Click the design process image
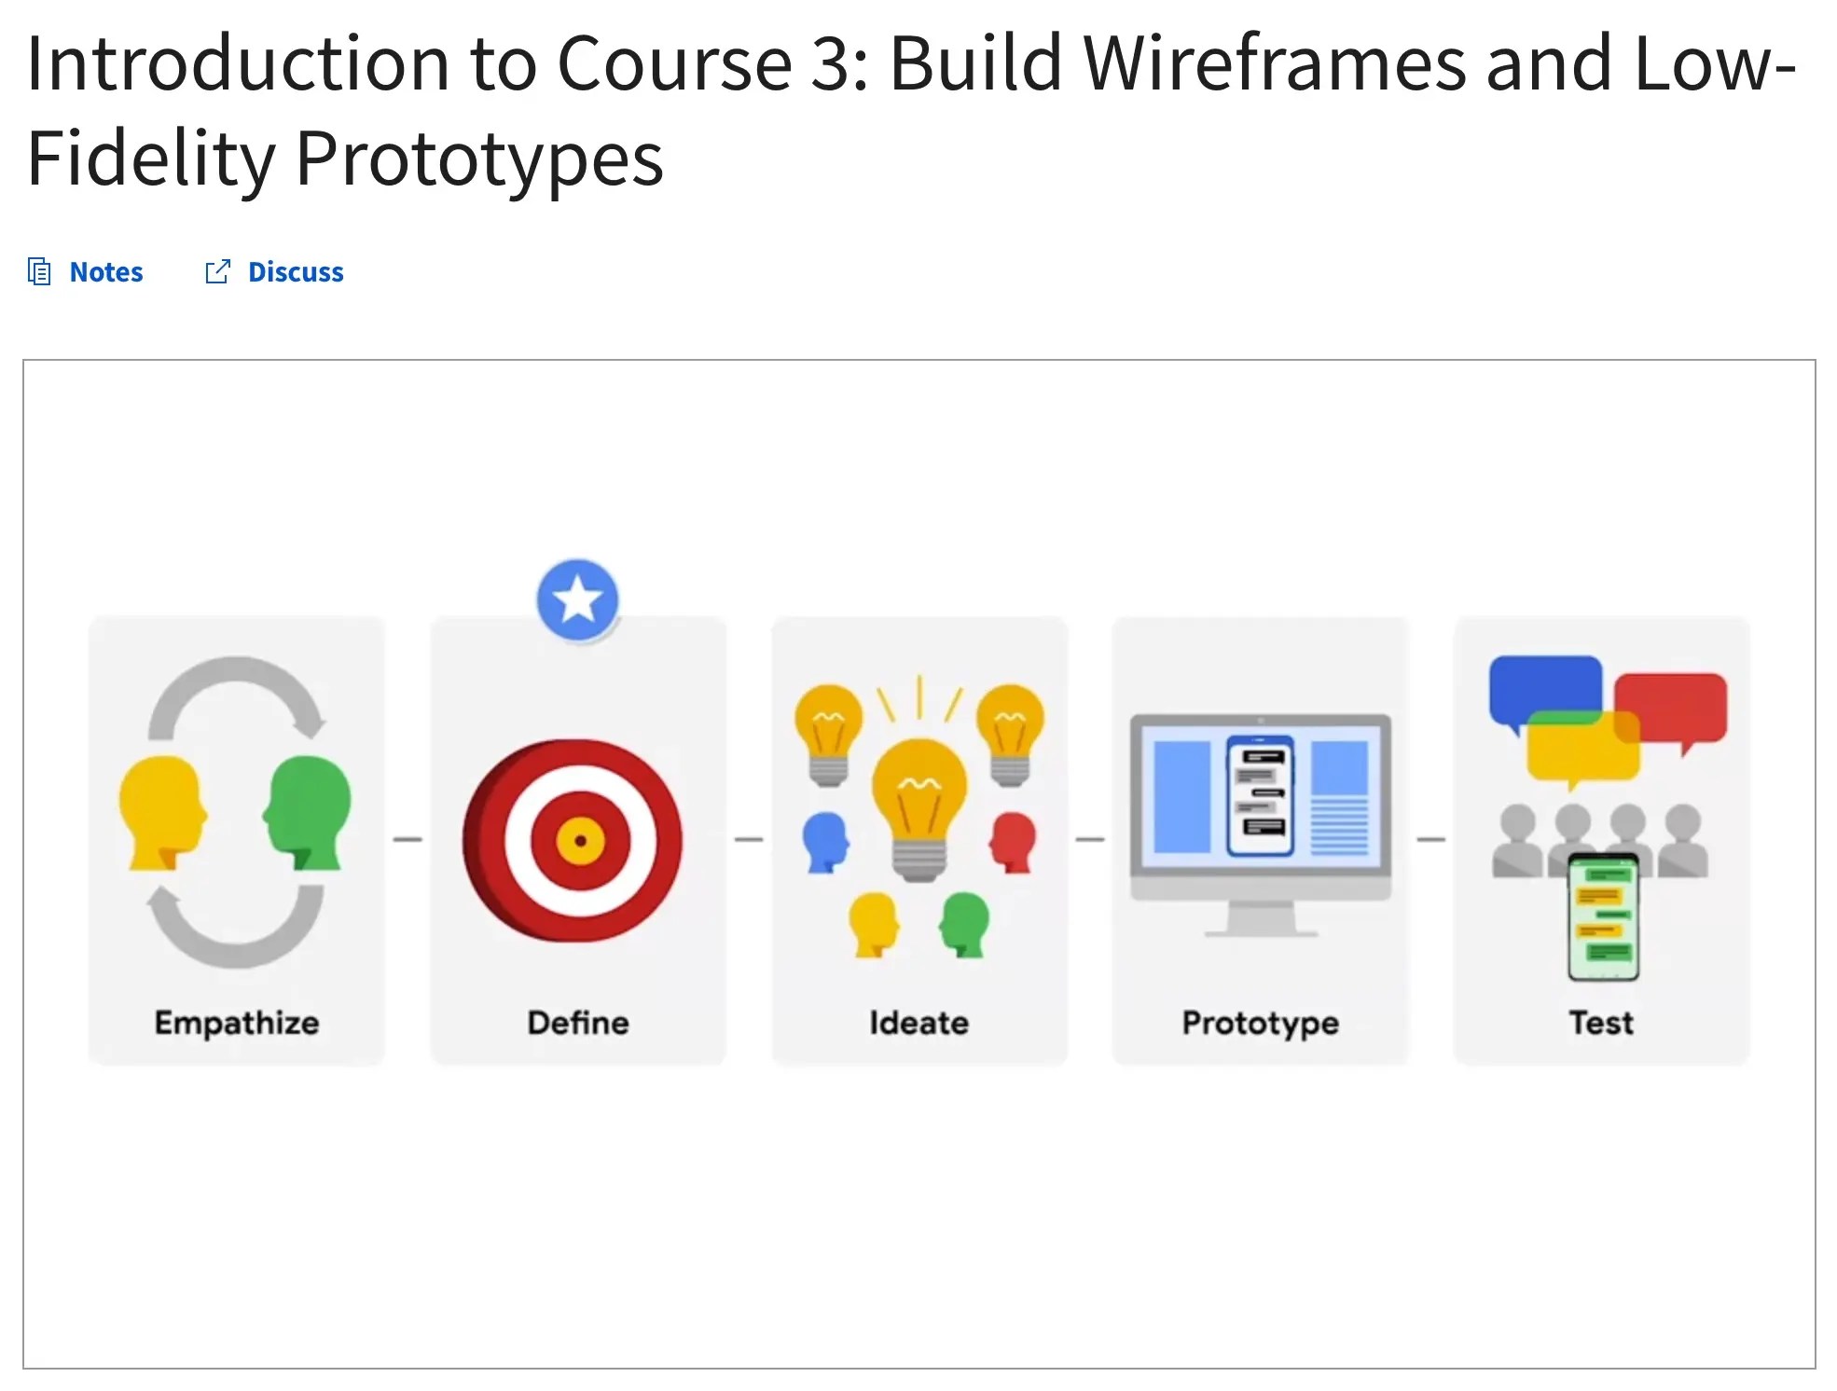Screen dimensions: 1837x1391 [x=918, y=839]
